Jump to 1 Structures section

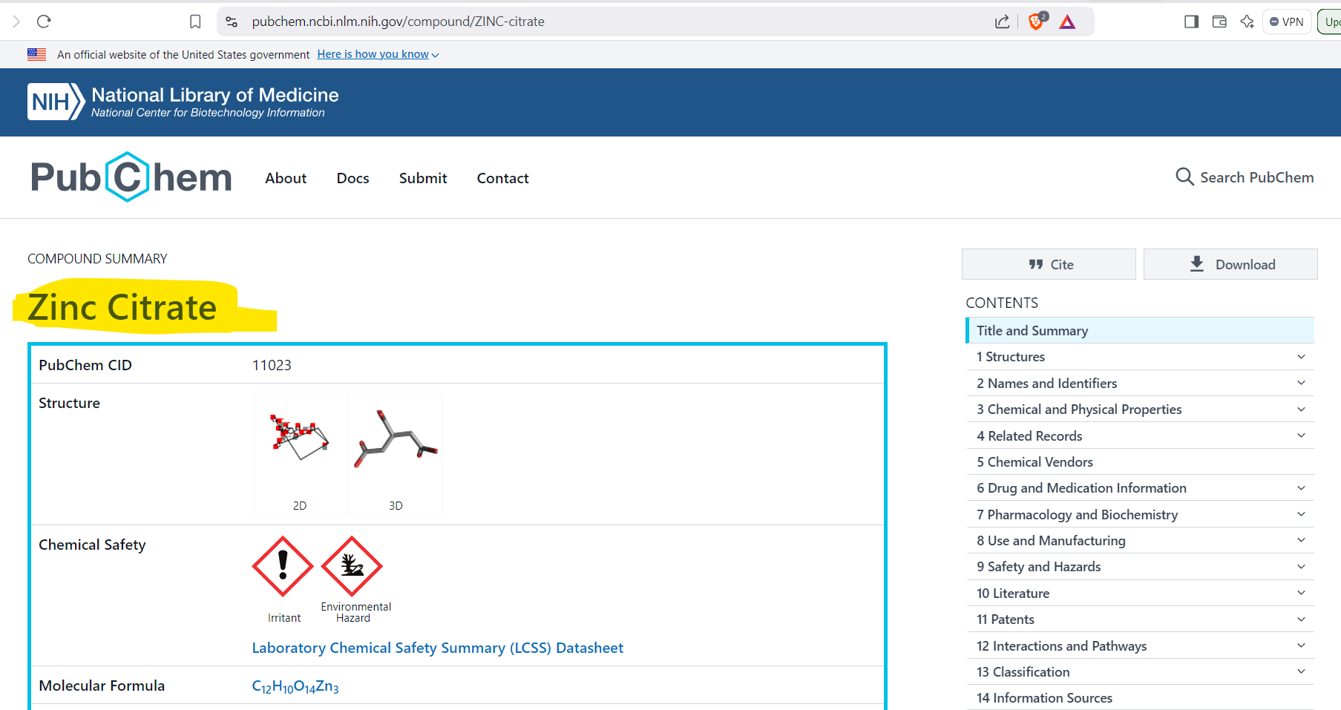point(1011,357)
